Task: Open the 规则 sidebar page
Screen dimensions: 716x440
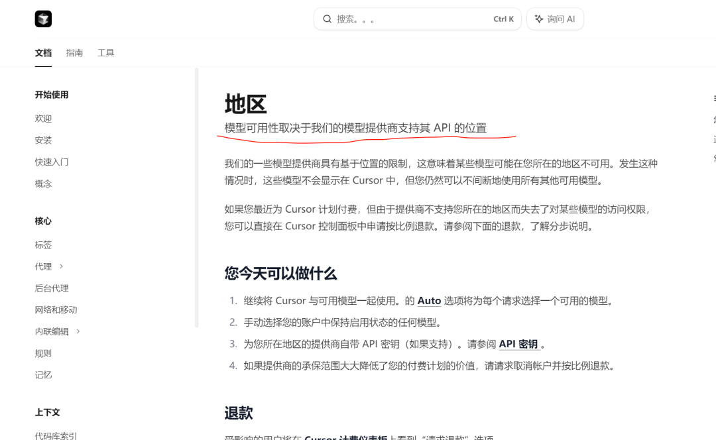Action: (43, 353)
